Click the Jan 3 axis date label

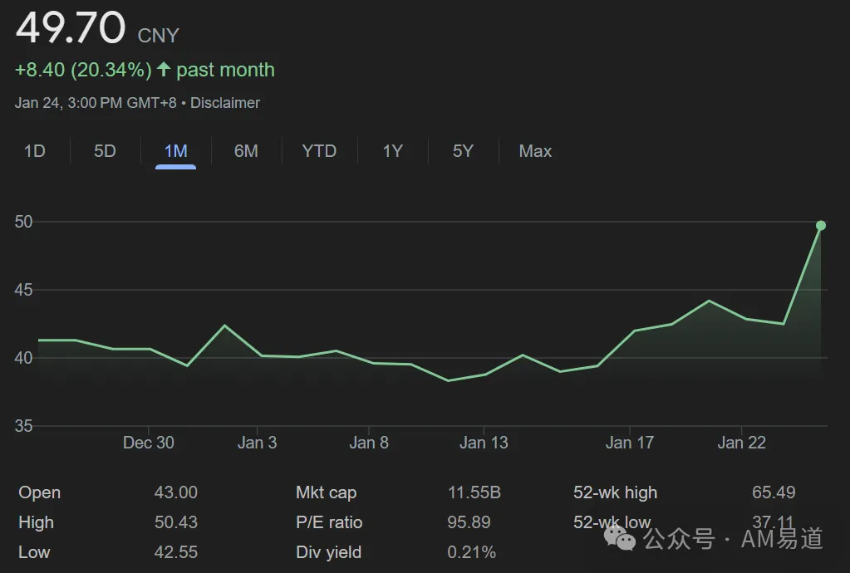click(x=257, y=443)
